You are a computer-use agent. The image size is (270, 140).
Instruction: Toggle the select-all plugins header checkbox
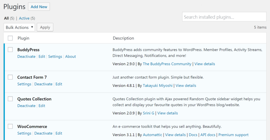point(10,38)
